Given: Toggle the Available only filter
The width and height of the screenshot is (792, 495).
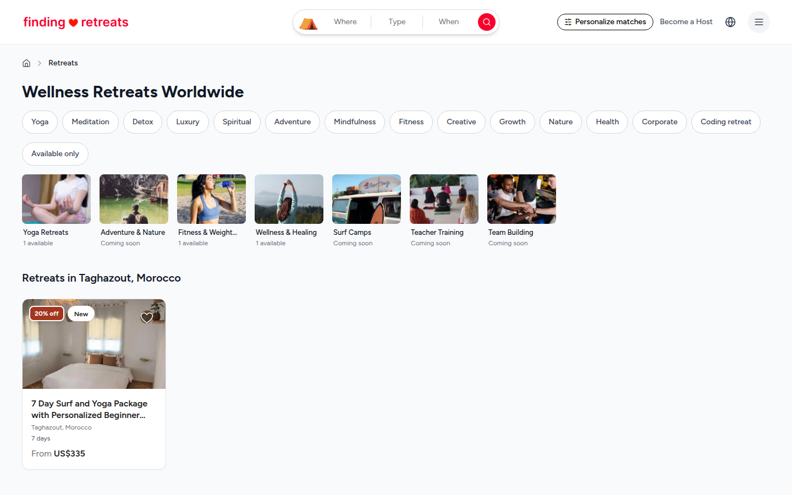Looking at the screenshot, I should click(55, 154).
